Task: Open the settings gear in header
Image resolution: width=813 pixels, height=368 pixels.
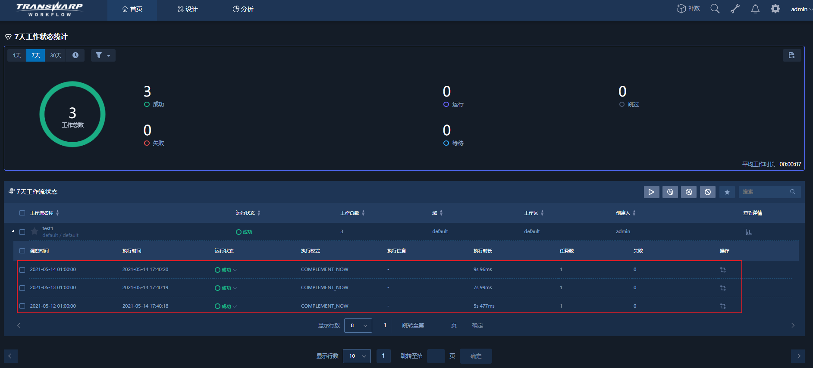Action: [775, 9]
